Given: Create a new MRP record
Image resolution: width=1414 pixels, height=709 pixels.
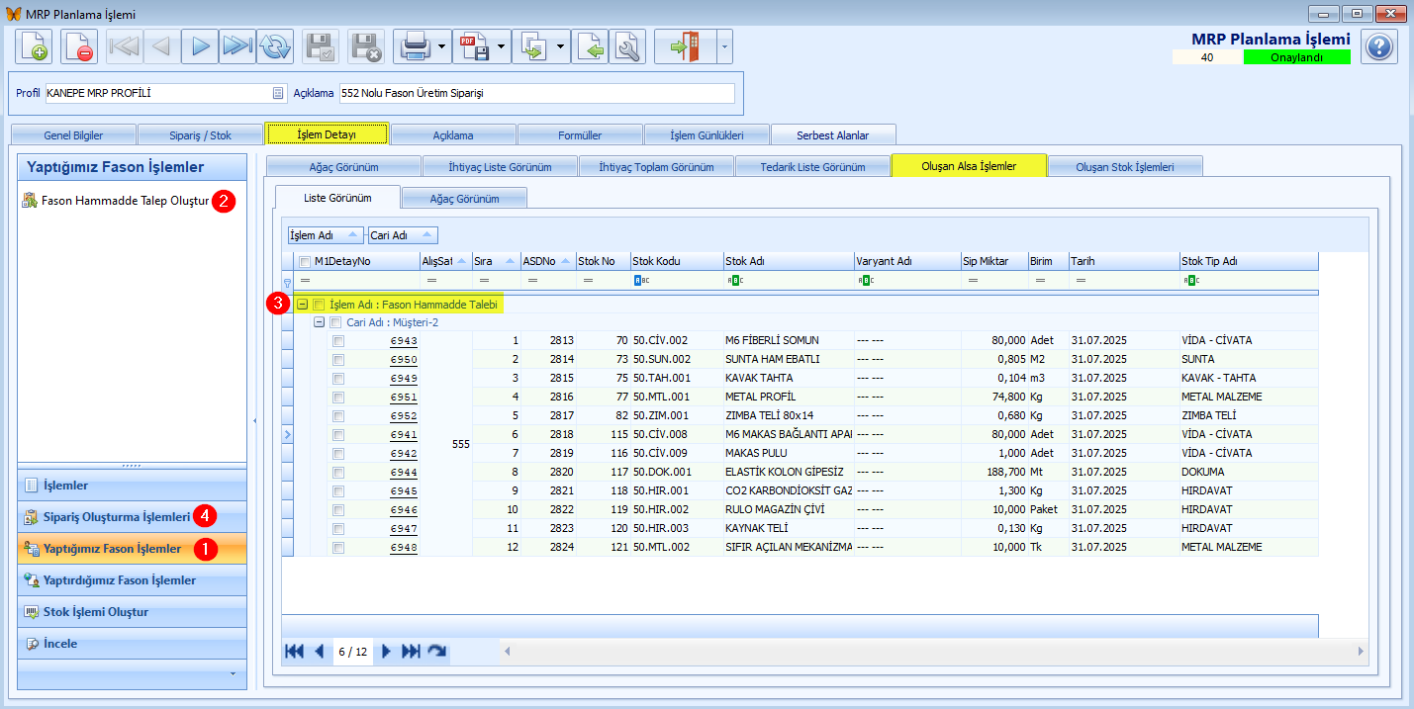Looking at the screenshot, I should (x=34, y=46).
